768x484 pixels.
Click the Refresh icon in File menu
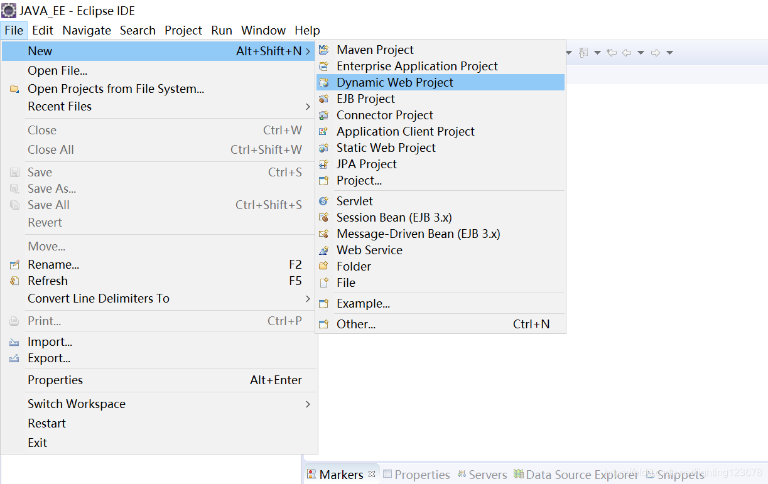(14, 281)
